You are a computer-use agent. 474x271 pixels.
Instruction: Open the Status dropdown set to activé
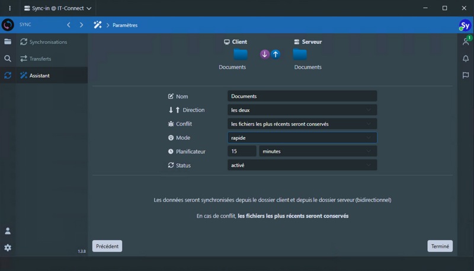[302, 165]
